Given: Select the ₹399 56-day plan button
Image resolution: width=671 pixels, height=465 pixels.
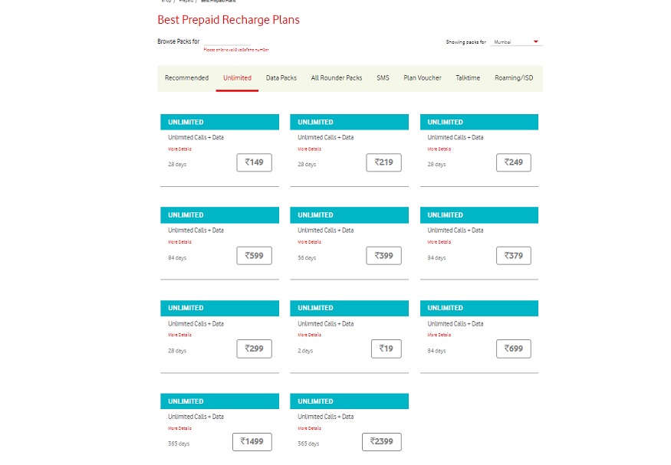Looking at the screenshot, I should [384, 256].
